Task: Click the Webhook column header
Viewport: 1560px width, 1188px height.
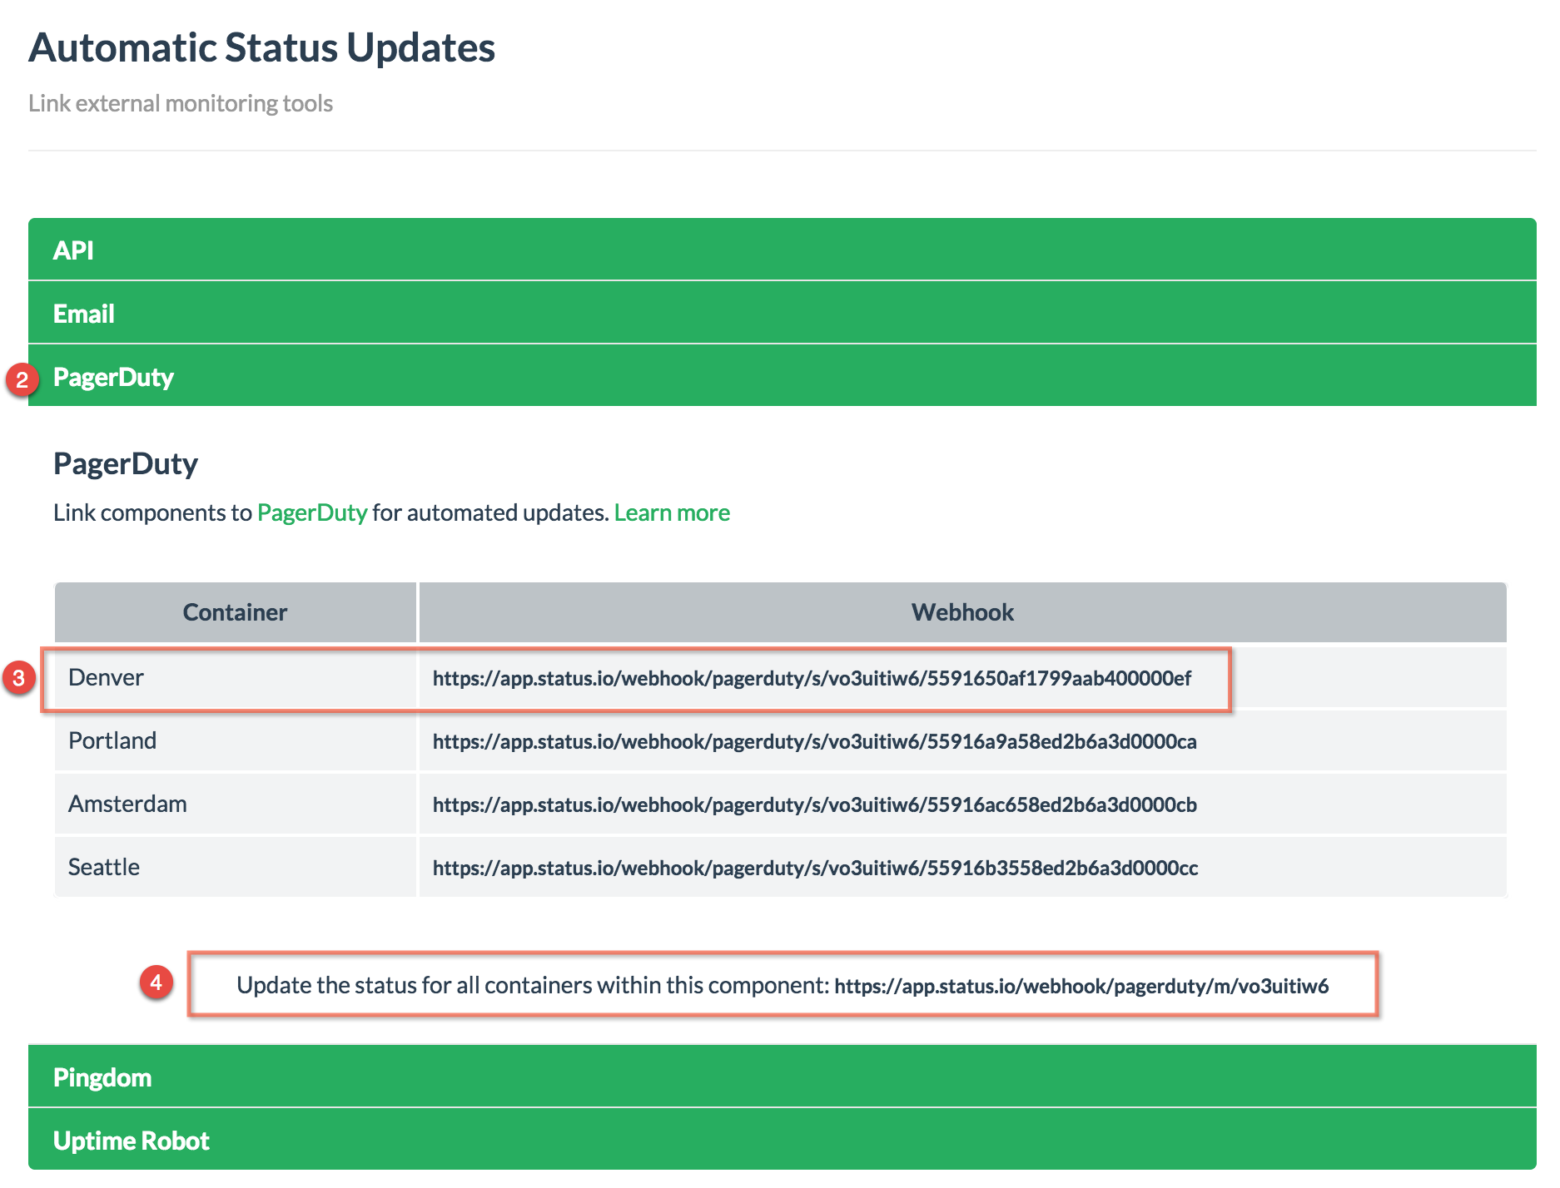Action: pos(962,612)
